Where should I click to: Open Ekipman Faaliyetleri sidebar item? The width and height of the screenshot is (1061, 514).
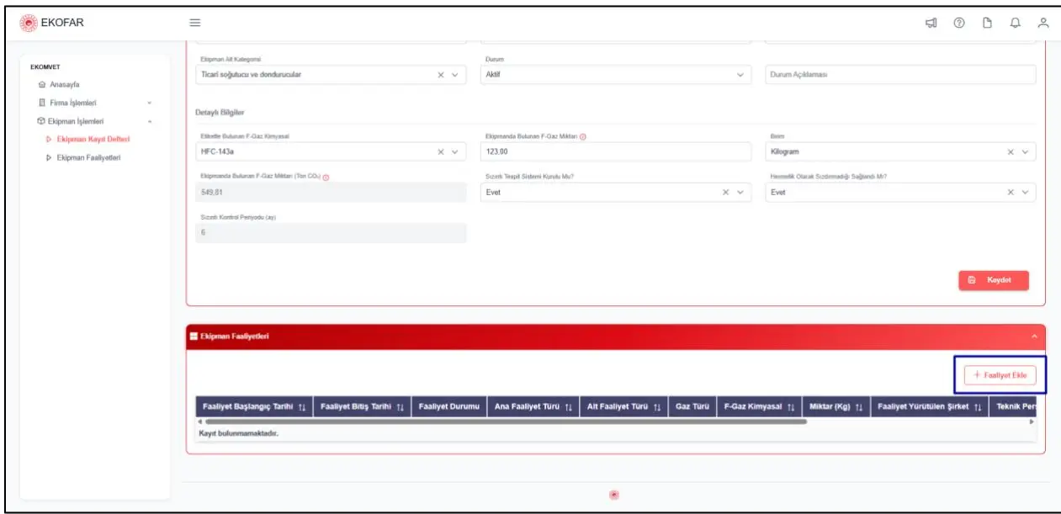pos(88,157)
